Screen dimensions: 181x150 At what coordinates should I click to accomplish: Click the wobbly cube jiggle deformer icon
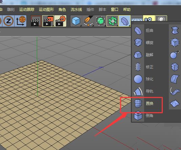click(175, 67)
